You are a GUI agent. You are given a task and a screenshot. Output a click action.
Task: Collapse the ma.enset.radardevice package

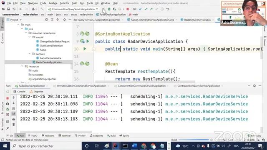point(26,33)
